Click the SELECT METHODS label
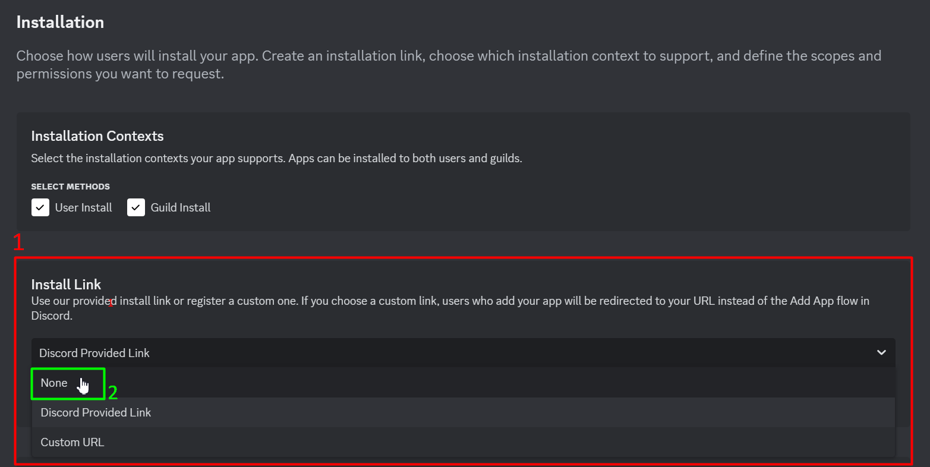 [x=70, y=186]
